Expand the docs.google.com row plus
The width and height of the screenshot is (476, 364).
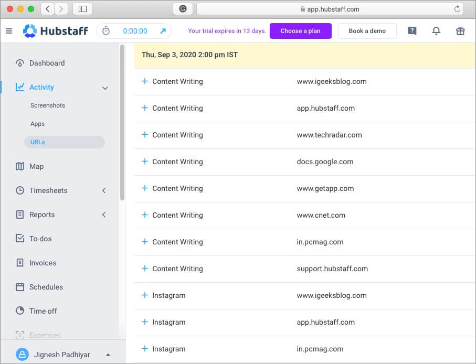coord(145,161)
